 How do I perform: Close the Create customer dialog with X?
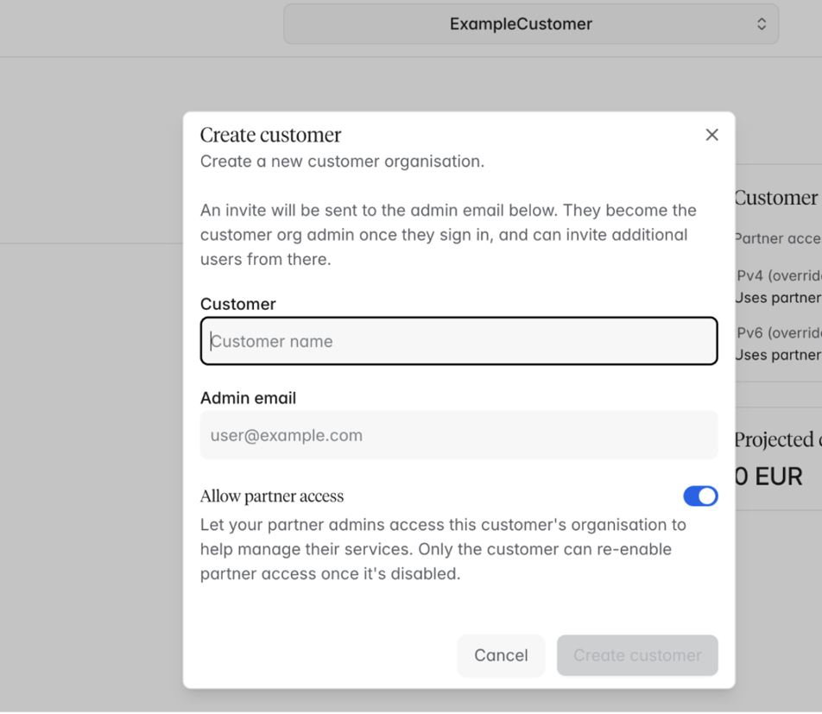coord(711,135)
